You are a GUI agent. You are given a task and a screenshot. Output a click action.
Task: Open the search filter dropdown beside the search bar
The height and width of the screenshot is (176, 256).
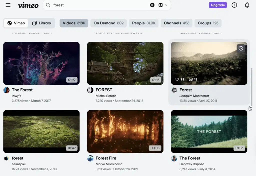163,5
